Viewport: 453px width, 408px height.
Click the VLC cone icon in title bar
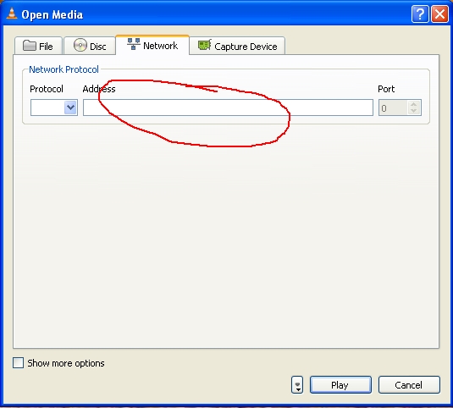point(12,14)
